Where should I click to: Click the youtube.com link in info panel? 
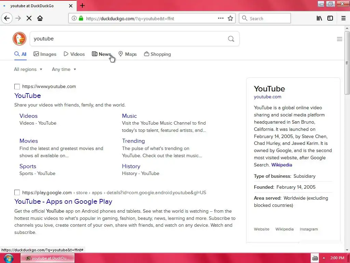tap(267, 97)
